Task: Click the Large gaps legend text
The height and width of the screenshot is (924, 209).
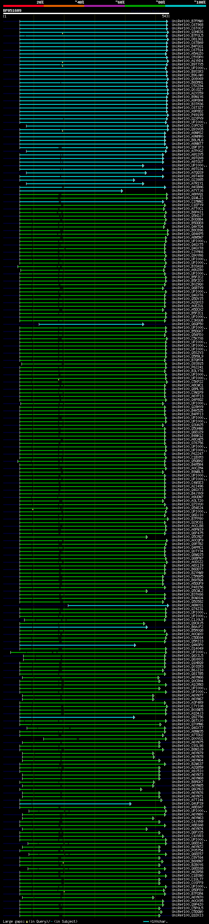Action: pyautogui.click(x=40, y=921)
